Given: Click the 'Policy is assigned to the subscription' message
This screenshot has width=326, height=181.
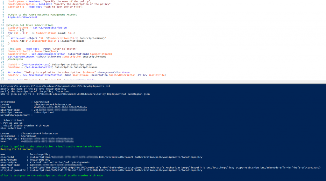Looking at the screenshot, I should [51, 175].
